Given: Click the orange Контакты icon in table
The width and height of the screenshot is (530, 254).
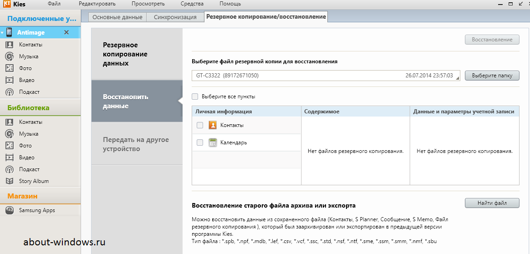Looking at the screenshot, I should pyautogui.click(x=212, y=125).
